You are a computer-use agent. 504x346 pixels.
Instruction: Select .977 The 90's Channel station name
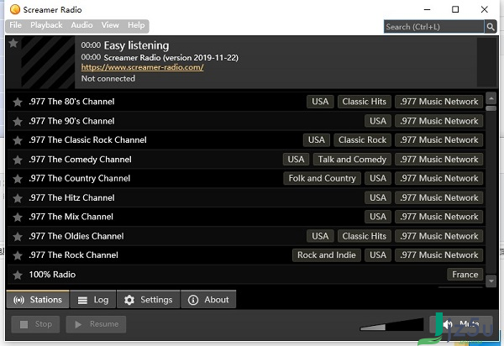71,121
